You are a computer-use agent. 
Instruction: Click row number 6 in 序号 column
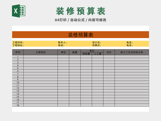[18, 71]
